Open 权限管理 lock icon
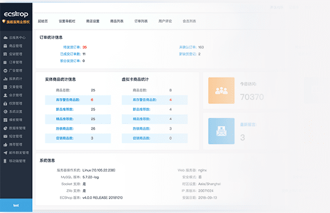 coord(6,103)
